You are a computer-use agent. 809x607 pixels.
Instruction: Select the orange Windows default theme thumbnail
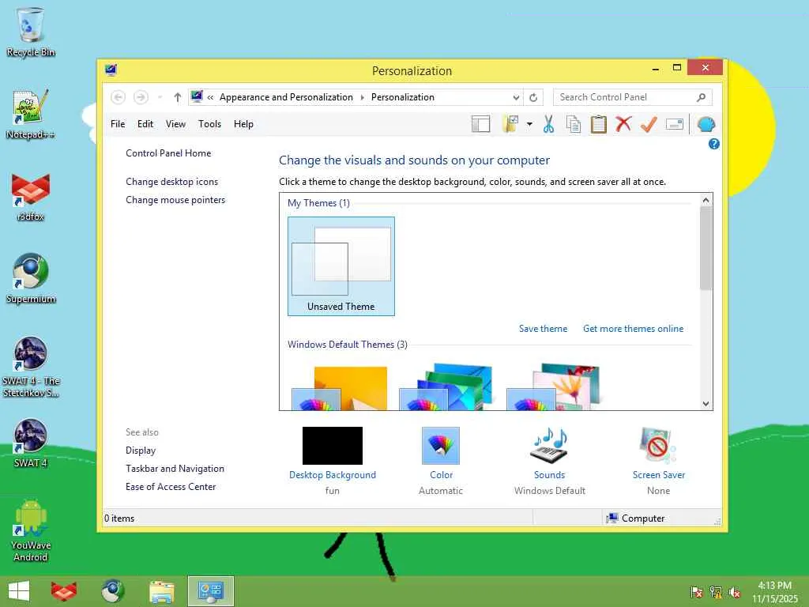340,387
